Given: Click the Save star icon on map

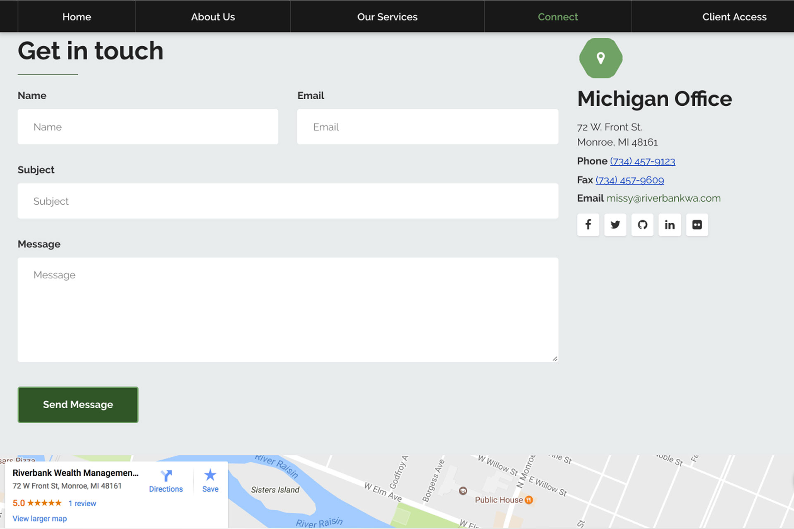Looking at the screenshot, I should click(x=210, y=475).
